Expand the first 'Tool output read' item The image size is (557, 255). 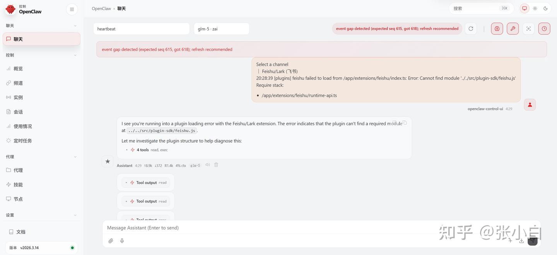[x=146, y=183]
